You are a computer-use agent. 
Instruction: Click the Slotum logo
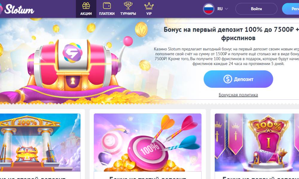point(17,9)
